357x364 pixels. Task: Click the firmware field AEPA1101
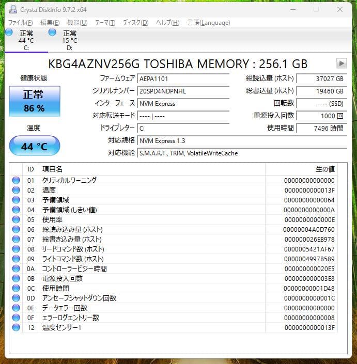pos(183,78)
